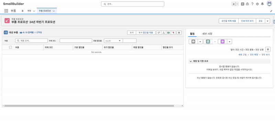Click the pencil edit navigation icon
275x130 pixels.
point(271,11)
